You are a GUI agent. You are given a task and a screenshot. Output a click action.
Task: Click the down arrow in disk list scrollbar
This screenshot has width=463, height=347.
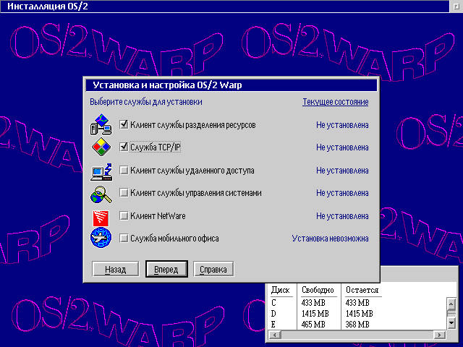click(451, 323)
